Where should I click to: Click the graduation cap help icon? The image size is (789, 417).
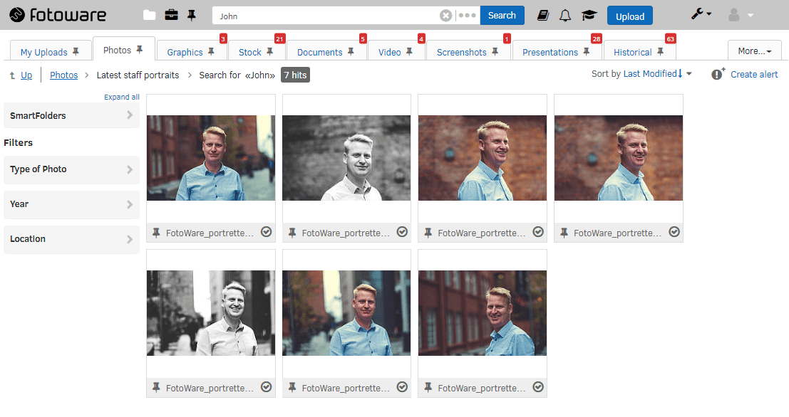pos(589,16)
